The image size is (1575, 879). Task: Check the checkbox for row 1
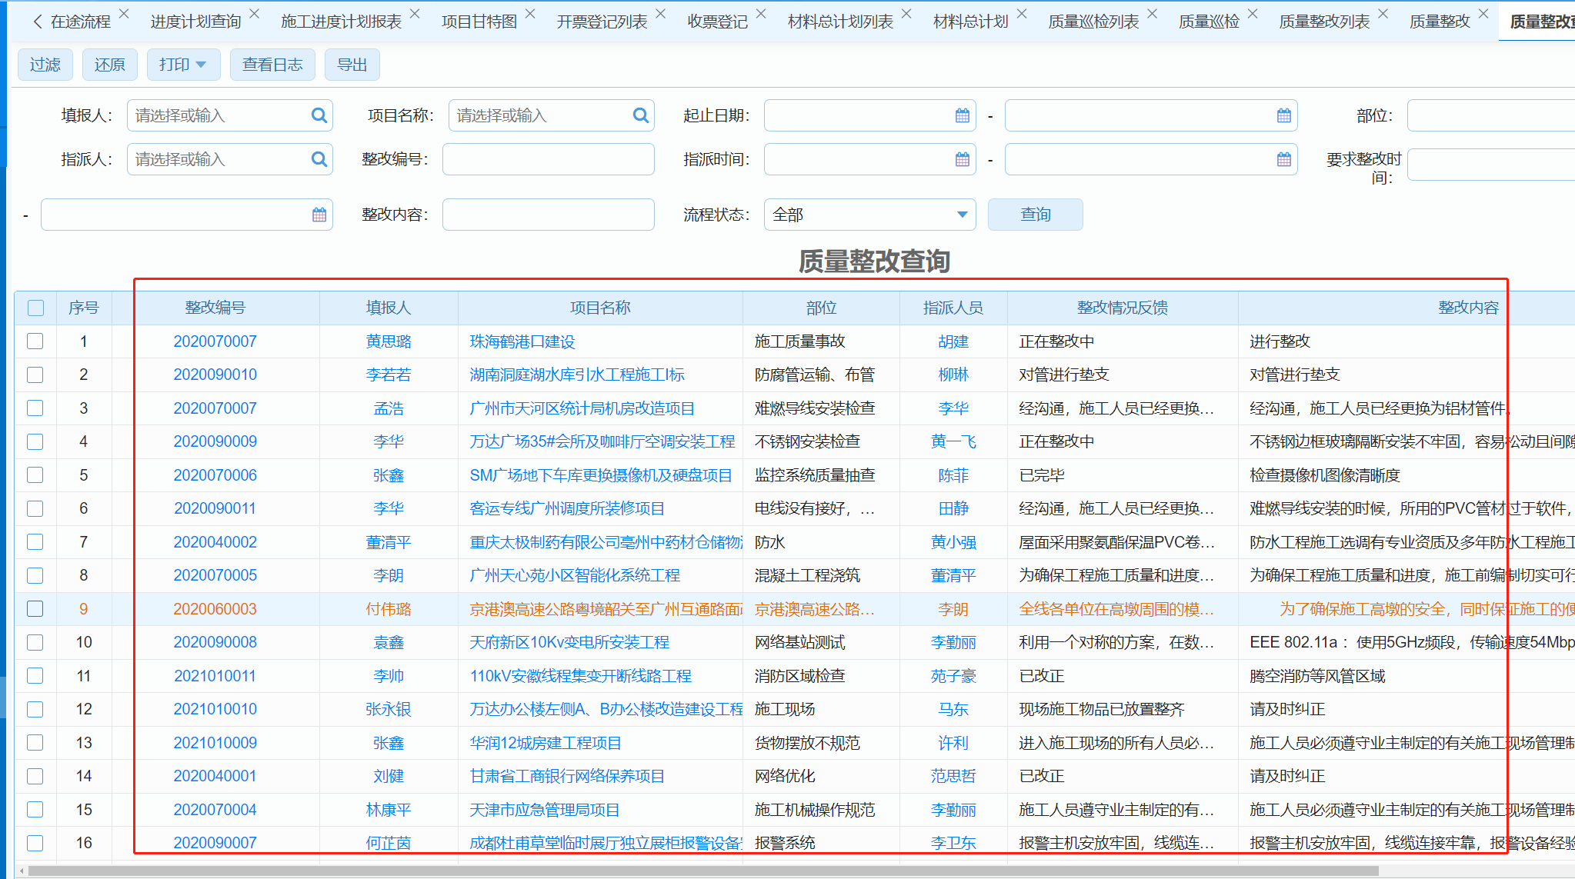(x=35, y=341)
